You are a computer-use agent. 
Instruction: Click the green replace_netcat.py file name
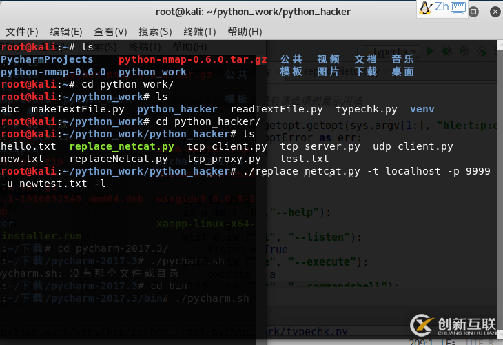121,147
